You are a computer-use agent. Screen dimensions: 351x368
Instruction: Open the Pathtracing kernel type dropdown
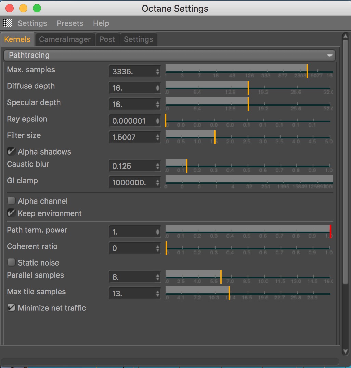coord(170,56)
